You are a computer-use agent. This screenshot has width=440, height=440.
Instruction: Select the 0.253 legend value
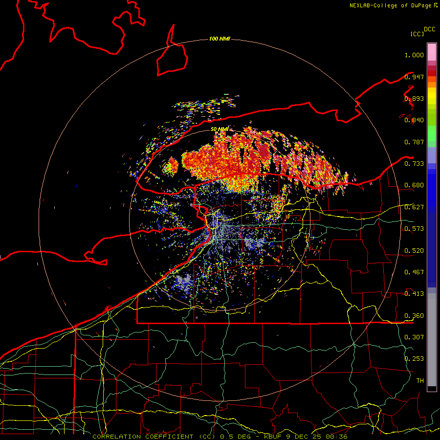tap(414, 359)
